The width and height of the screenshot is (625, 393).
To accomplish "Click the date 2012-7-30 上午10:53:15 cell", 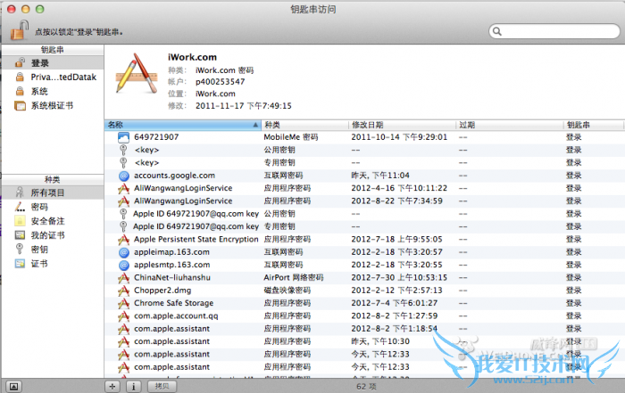I will click(399, 278).
